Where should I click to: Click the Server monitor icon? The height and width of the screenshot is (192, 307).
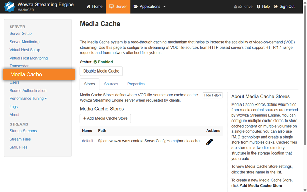[112, 6]
